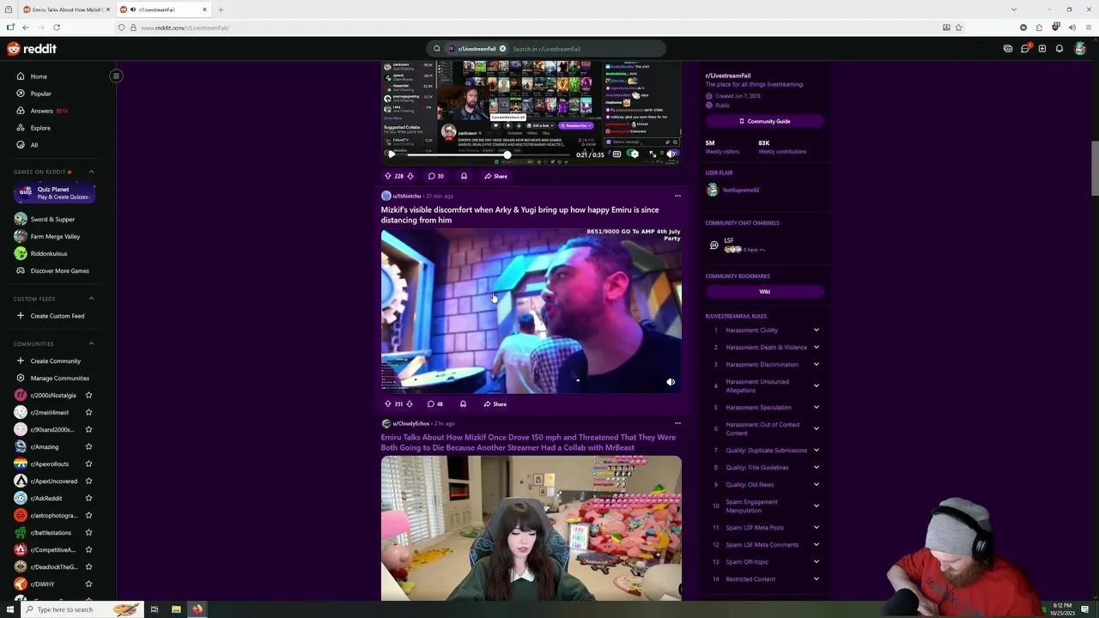Expand rule 9 Quality: Old News

point(817,484)
